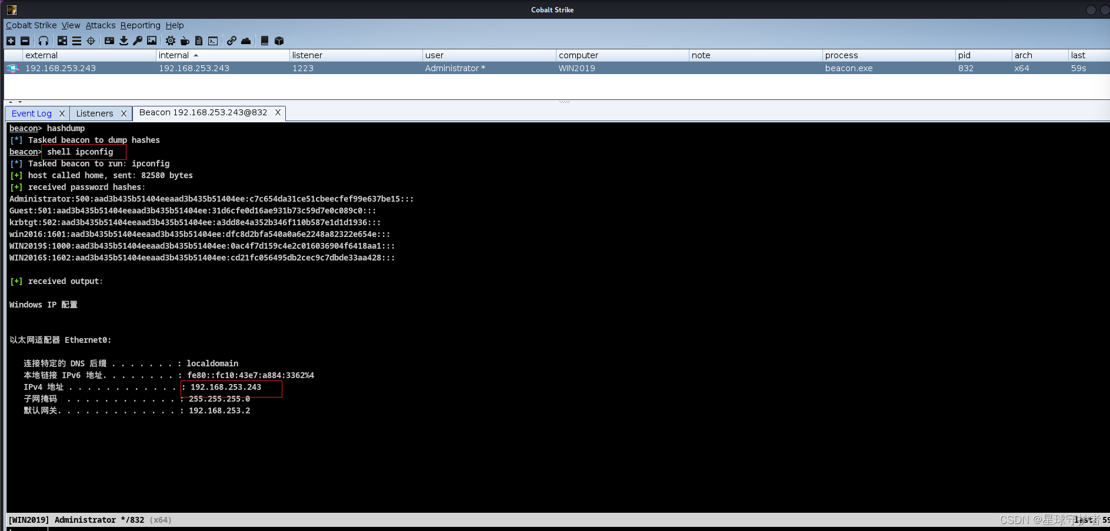Viewport: 1110px width, 531px height.
Task: Switch to target table crosshair icon
Action: click(91, 41)
